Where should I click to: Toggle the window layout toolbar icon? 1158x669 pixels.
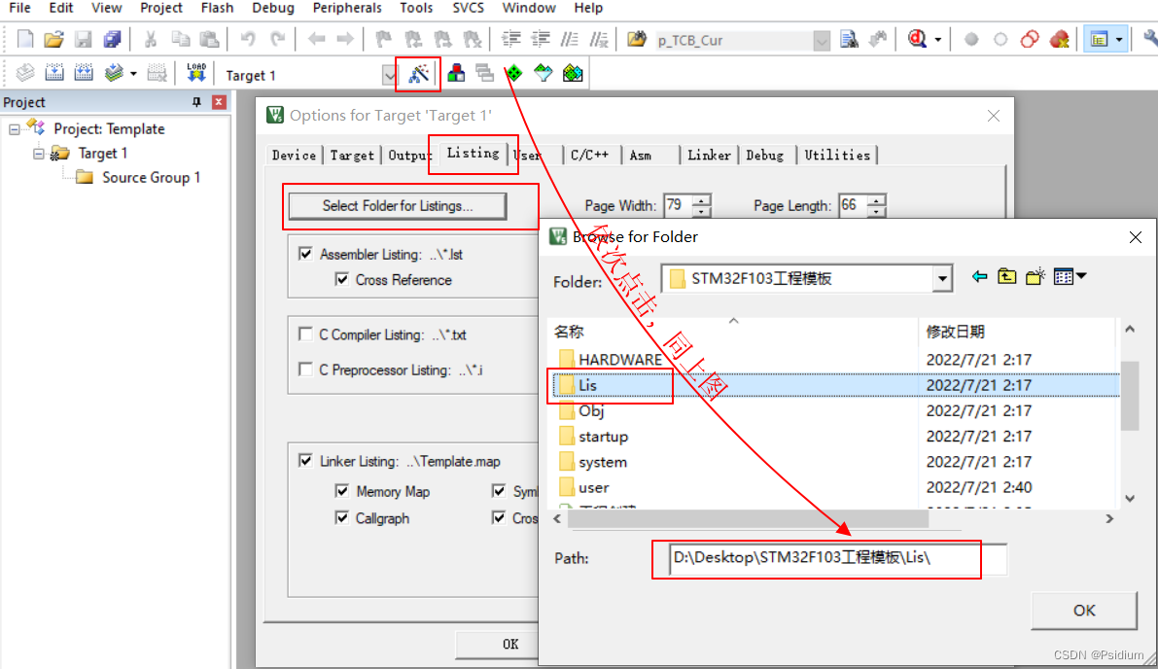pyautogui.click(x=1098, y=39)
